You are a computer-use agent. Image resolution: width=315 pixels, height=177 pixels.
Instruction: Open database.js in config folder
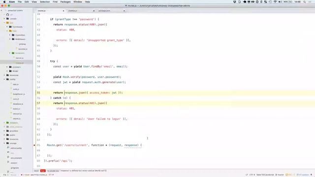[x=18, y=104]
